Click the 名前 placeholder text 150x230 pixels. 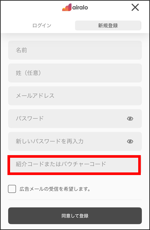click(x=21, y=50)
